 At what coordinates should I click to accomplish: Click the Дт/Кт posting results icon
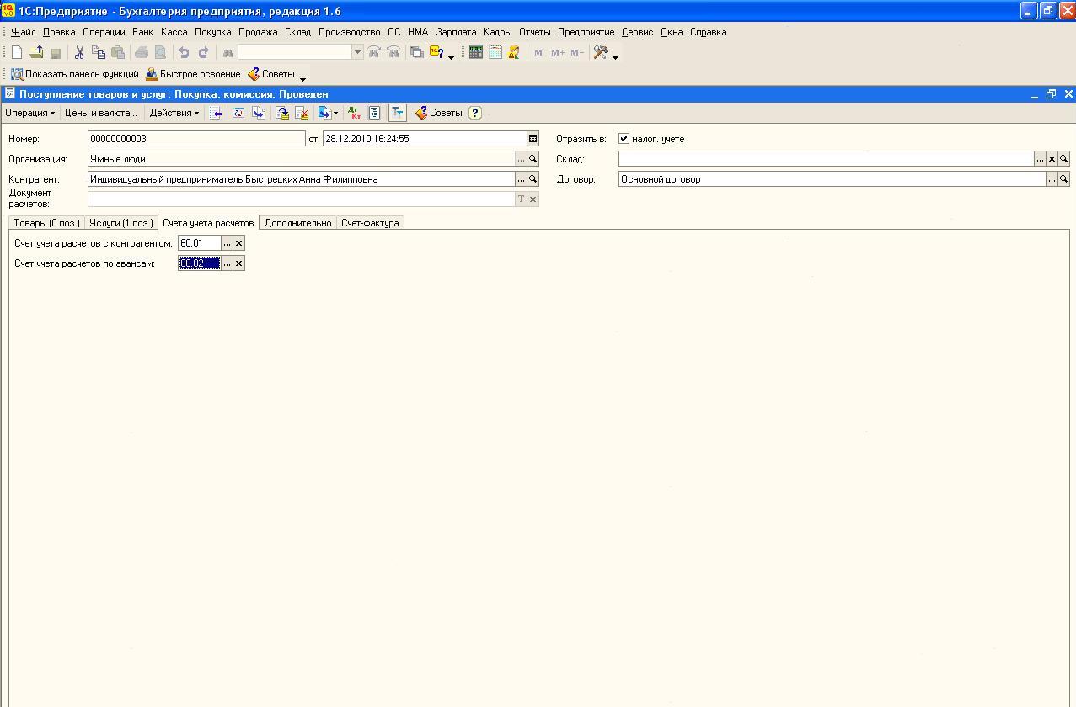(354, 113)
